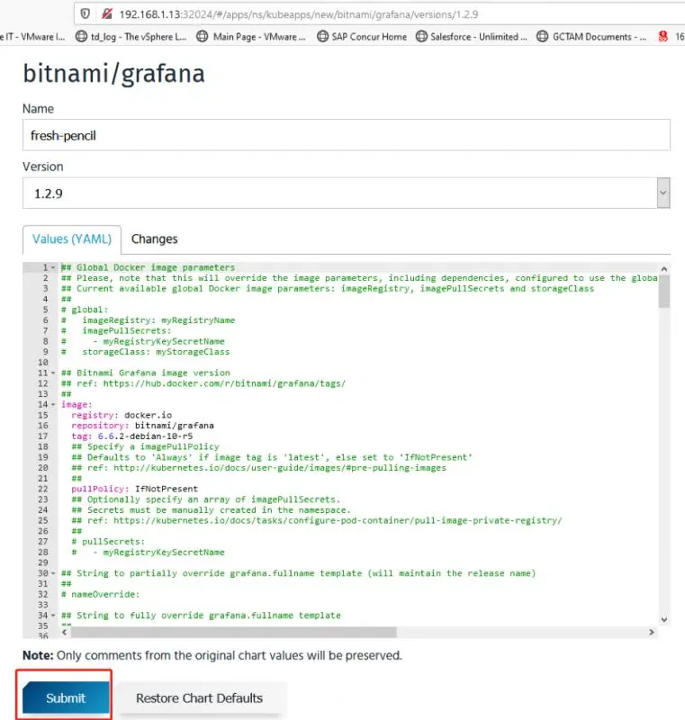The width and height of the screenshot is (685, 720).
Task: Click 'repository: bitnami/grafana' line
Action: click(x=142, y=426)
